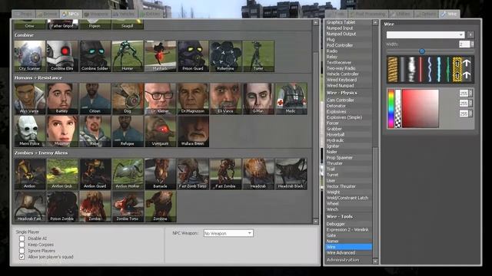Uncheck Allow join player's squad

pyautogui.click(x=22, y=257)
